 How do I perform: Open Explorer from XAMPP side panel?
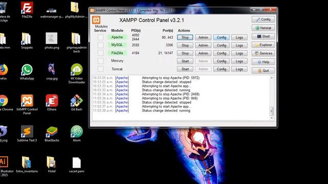pos(263,45)
